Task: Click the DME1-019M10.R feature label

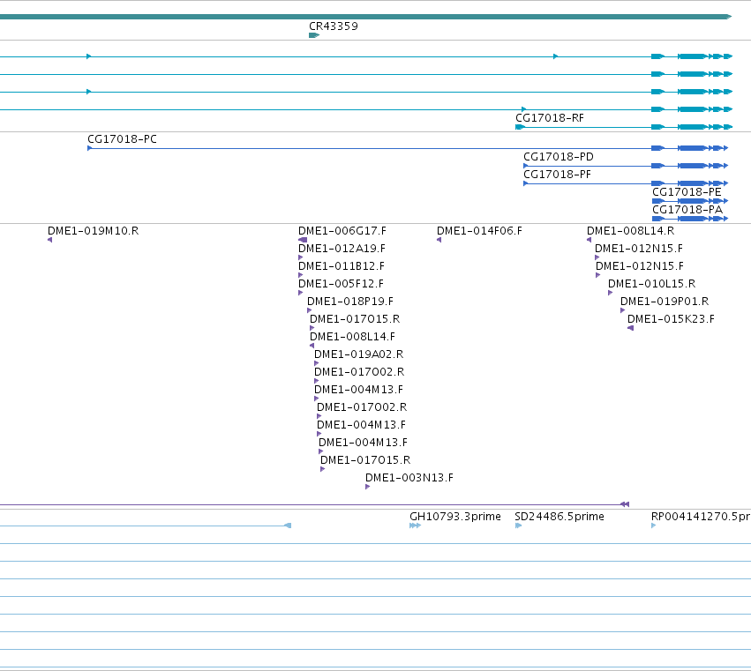Action: 94,231
